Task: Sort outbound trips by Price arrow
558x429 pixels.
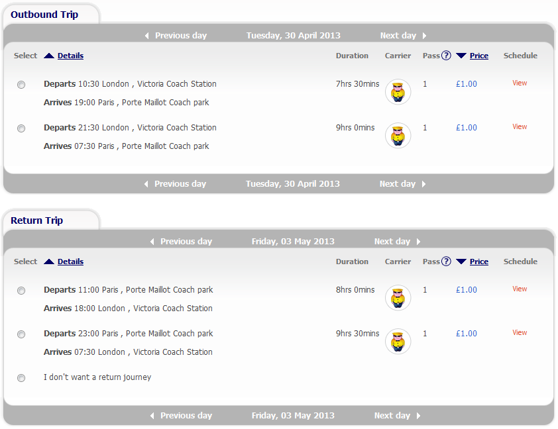Action: click(461, 56)
